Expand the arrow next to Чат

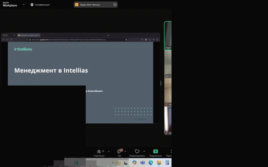126,151
